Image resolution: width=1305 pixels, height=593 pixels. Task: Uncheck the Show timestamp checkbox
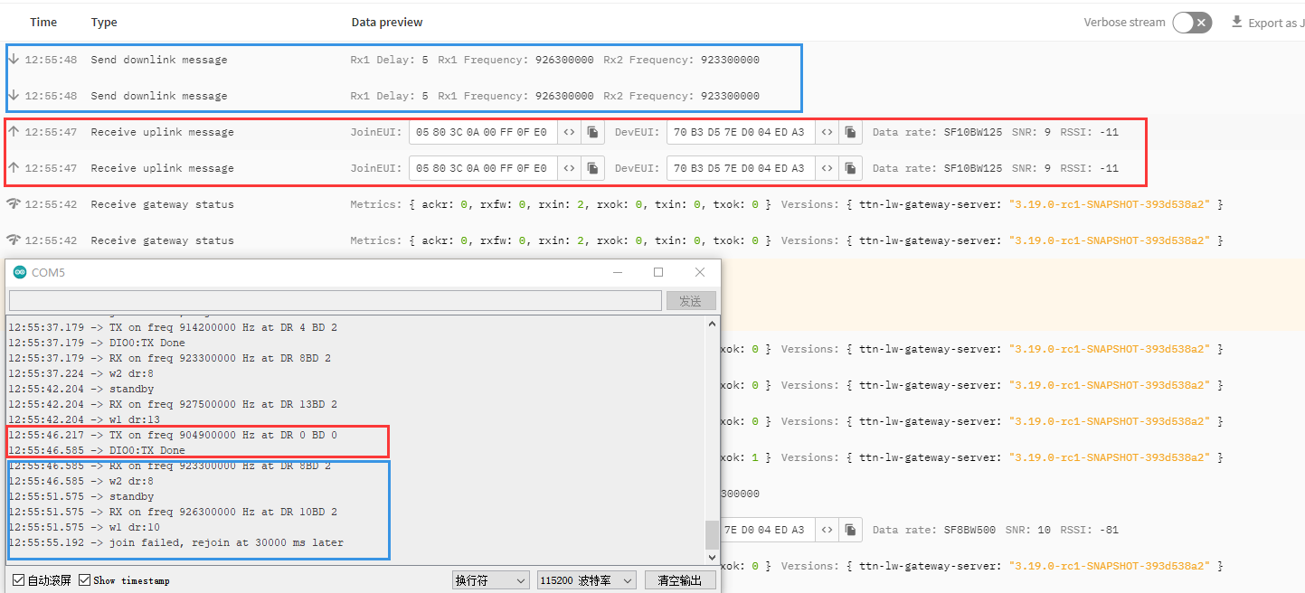pos(85,579)
